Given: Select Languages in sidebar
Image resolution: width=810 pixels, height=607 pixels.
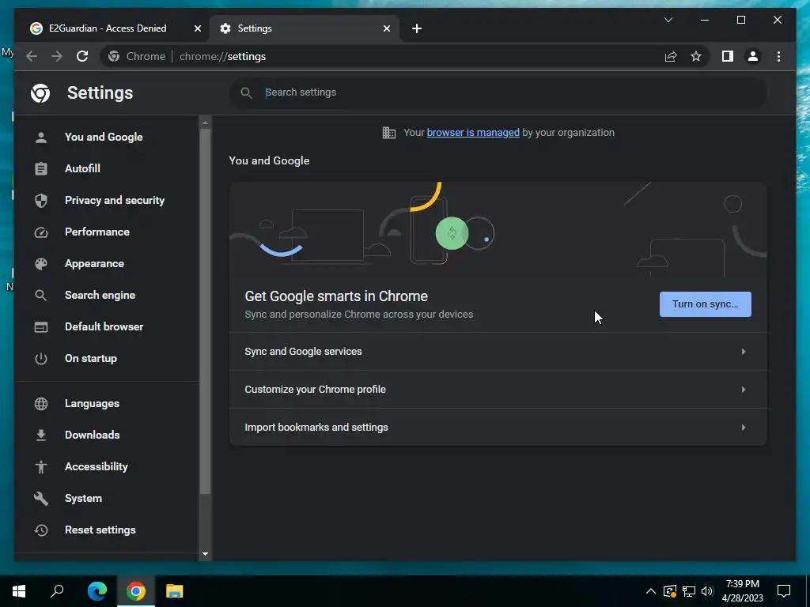Looking at the screenshot, I should coord(92,404).
